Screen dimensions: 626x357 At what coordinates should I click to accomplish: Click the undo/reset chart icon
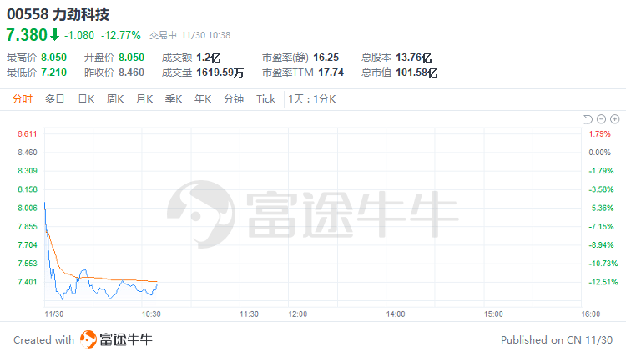(588, 119)
